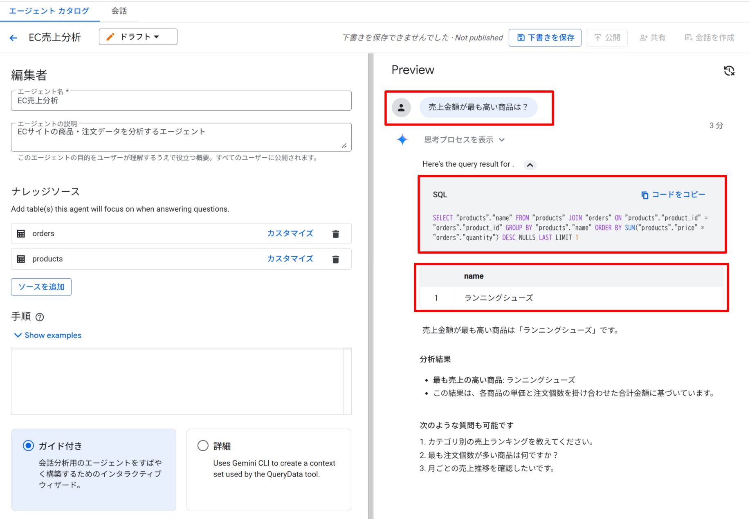Select the ガイド付き radio button
Screen dimensions: 750x519
pyautogui.click(x=28, y=445)
